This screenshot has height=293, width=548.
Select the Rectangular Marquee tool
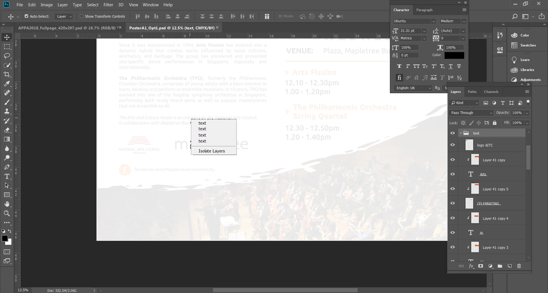coord(7,47)
